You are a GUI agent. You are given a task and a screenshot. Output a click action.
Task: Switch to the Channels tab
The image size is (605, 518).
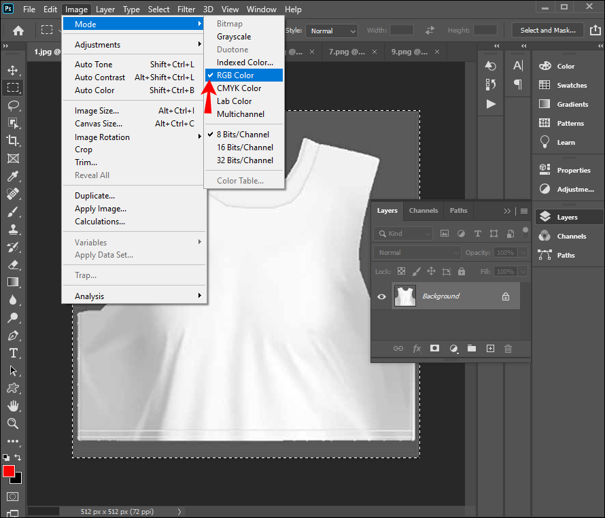click(423, 211)
